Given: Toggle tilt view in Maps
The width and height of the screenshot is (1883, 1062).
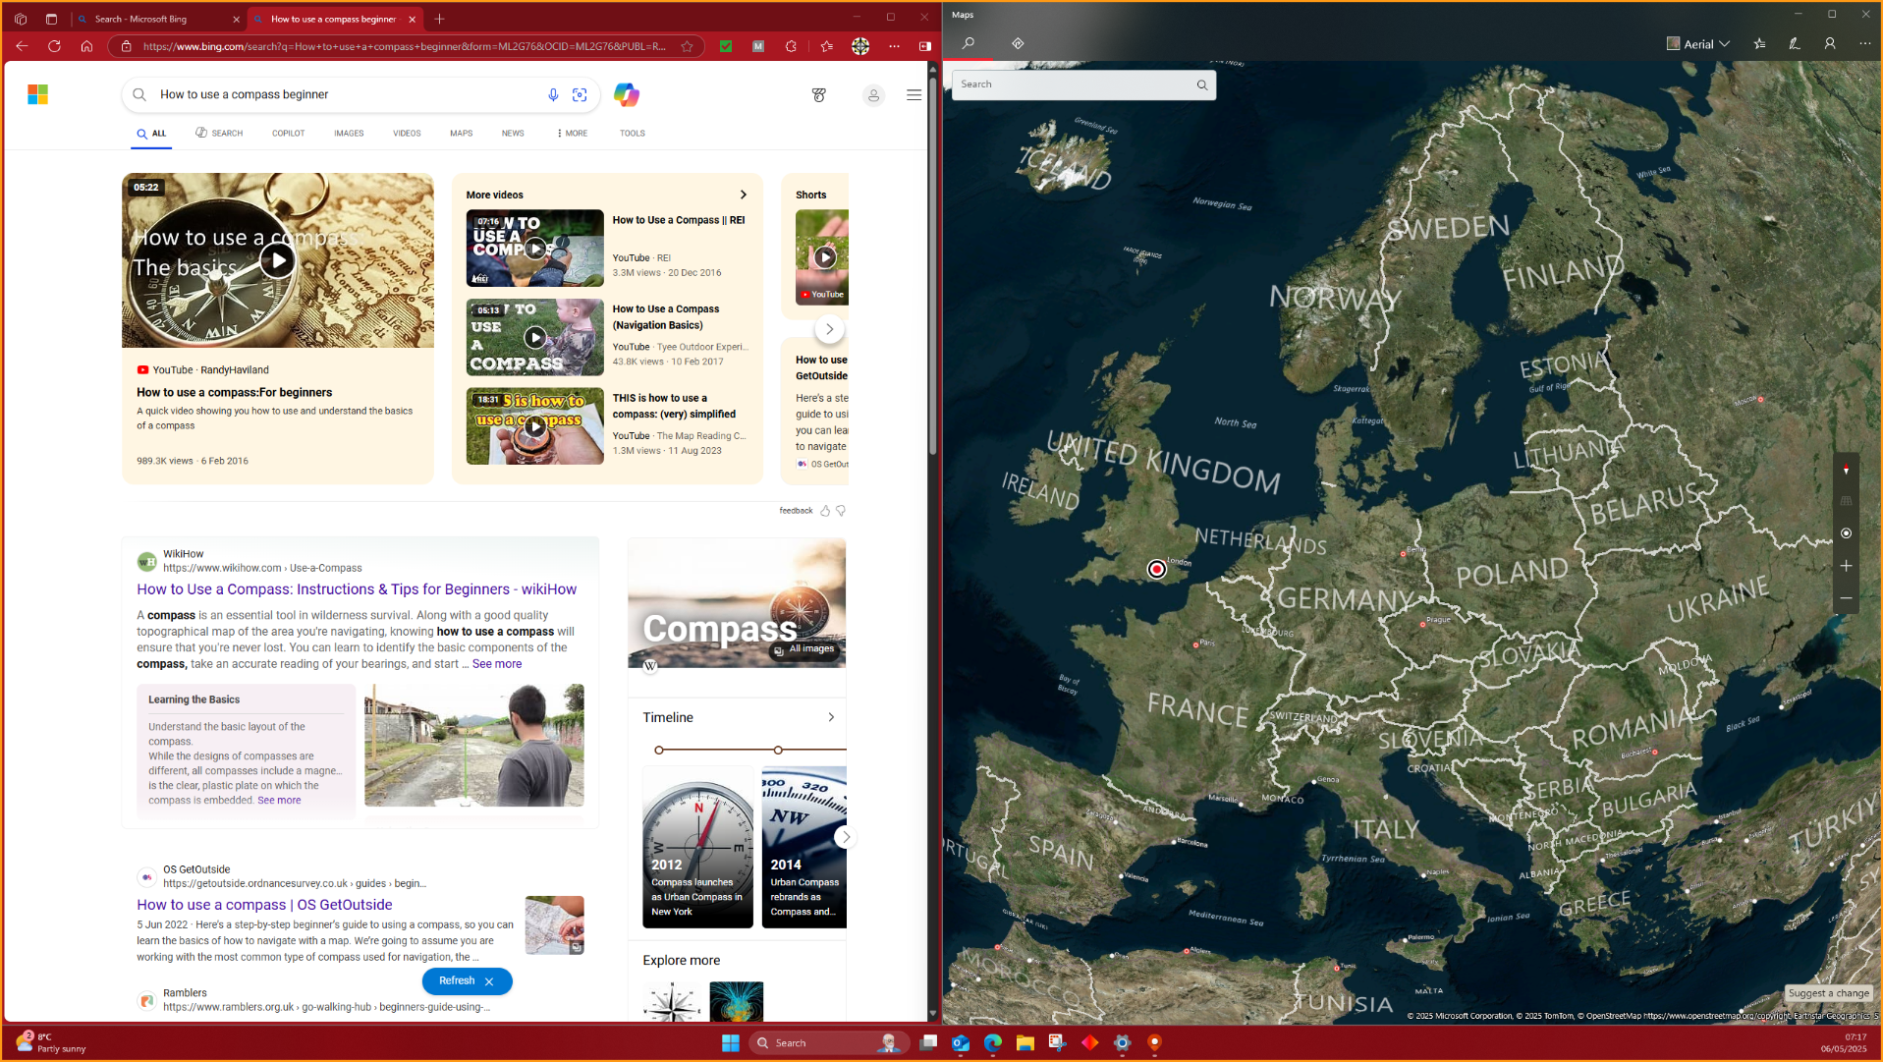Looking at the screenshot, I should [1846, 501].
